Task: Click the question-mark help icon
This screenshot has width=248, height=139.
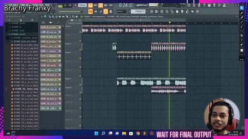Action: tap(204, 5)
